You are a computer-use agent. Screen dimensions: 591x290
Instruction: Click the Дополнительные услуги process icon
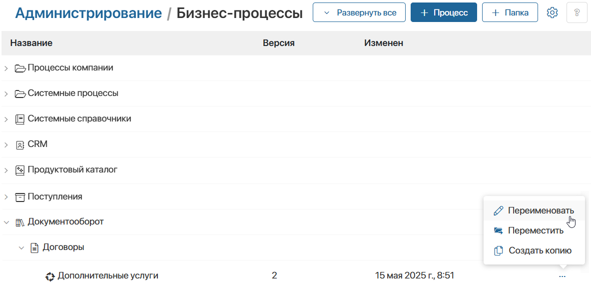click(x=50, y=276)
